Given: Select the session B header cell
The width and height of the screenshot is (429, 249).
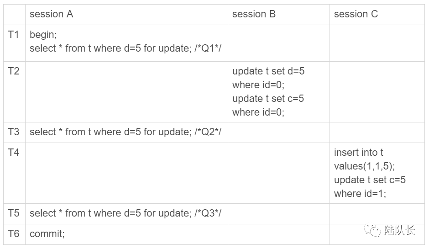Looking at the screenshot, I should (279, 15).
